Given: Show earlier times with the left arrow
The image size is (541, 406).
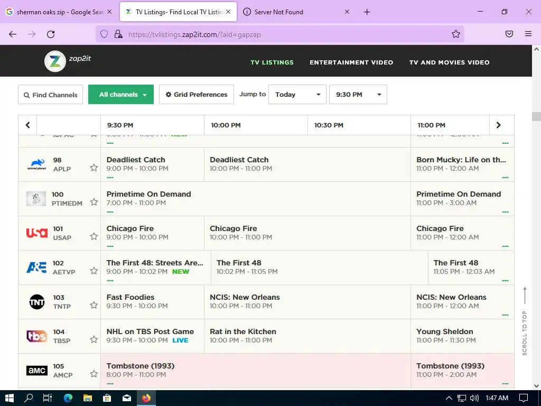Looking at the screenshot, I should pos(27,125).
